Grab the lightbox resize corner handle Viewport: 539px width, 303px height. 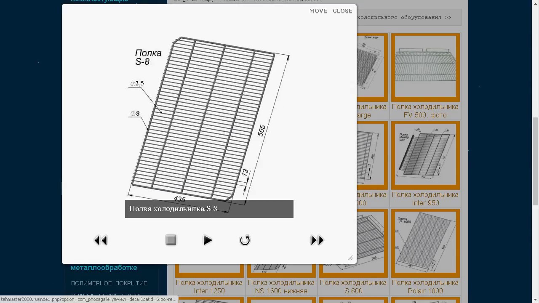point(350,258)
